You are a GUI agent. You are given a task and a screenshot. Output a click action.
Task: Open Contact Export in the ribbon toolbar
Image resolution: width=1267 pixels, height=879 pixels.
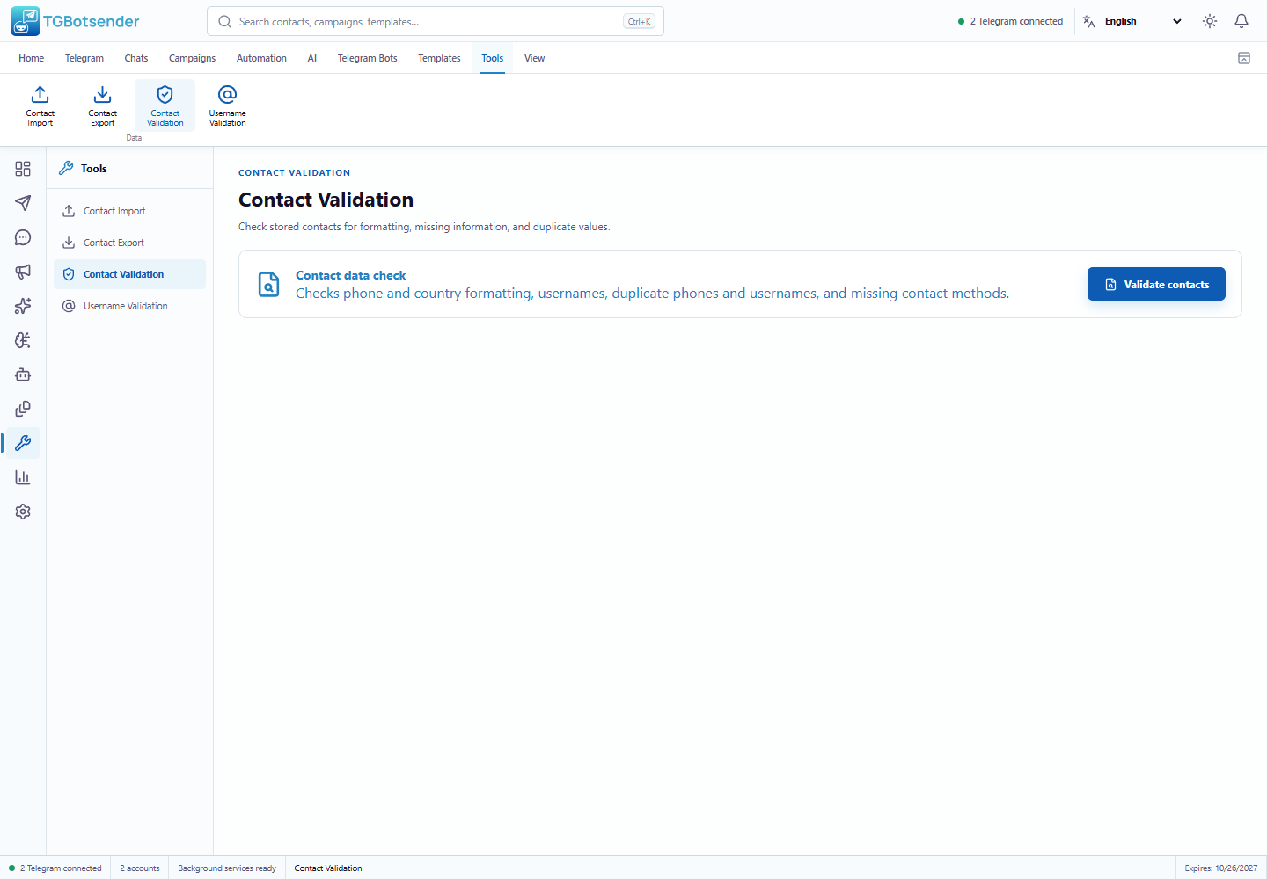[x=103, y=105]
